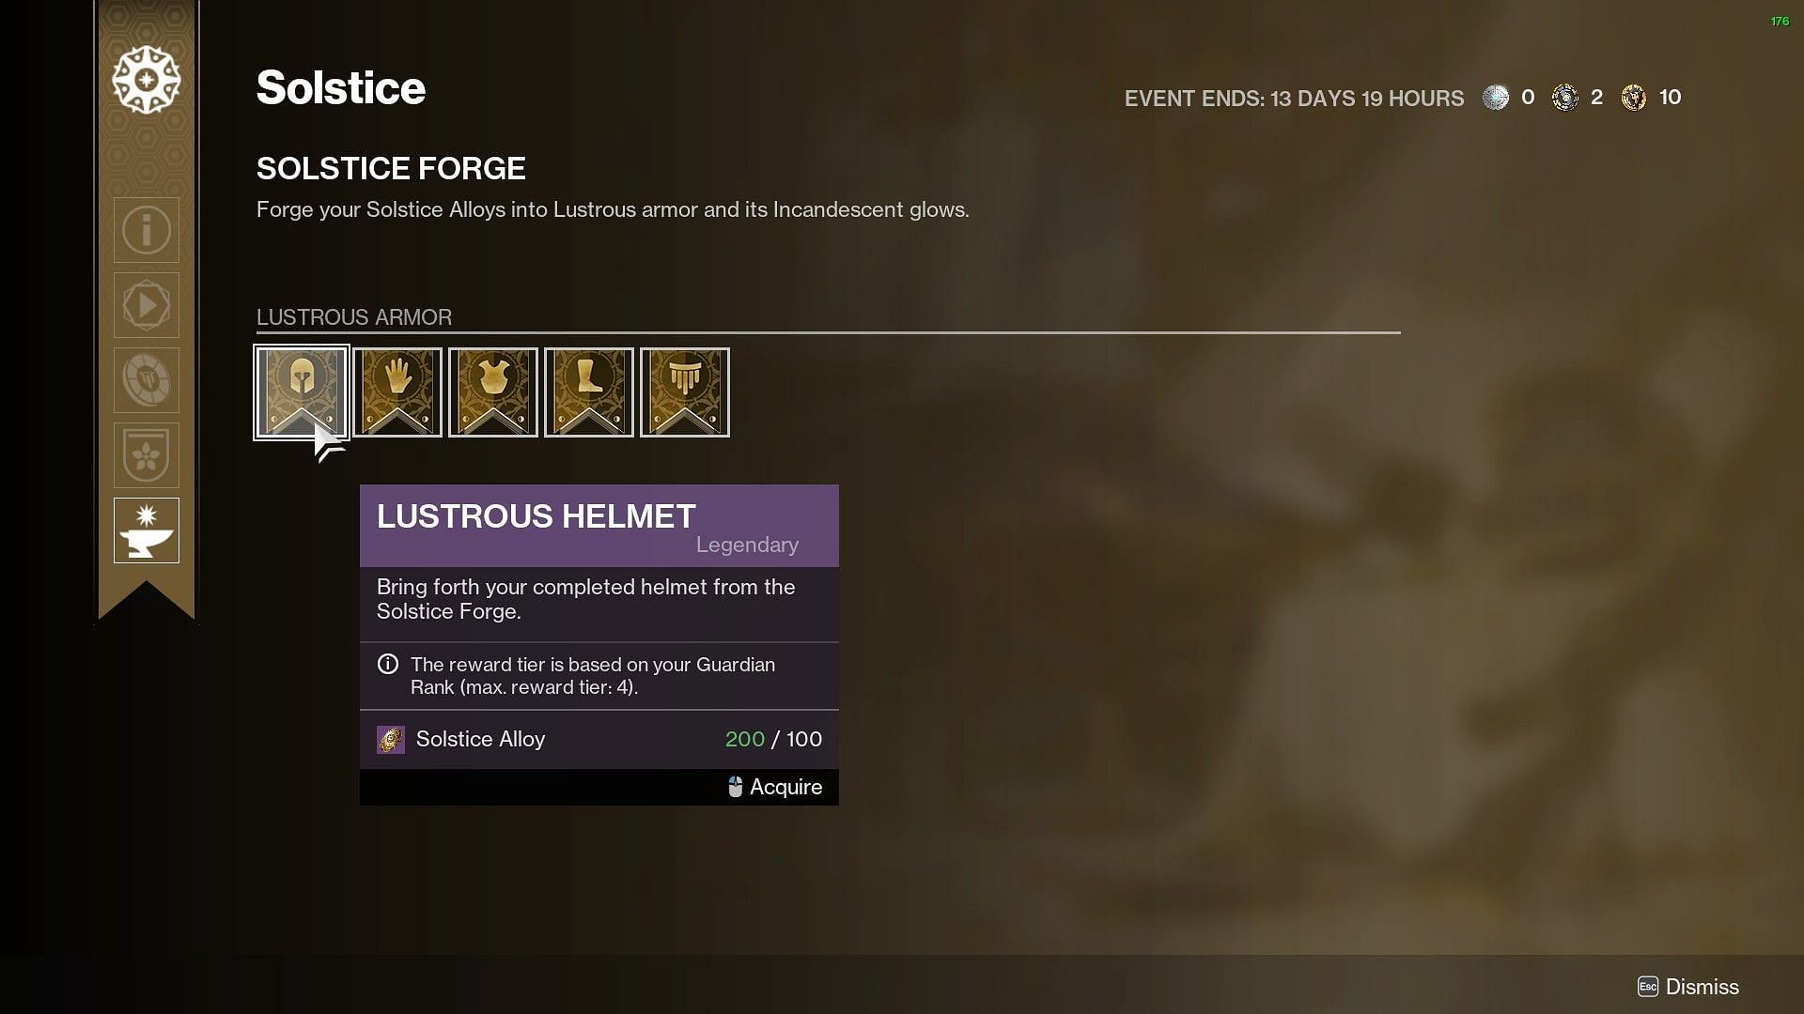Screen dimensions: 1804x1014
Task: Select the Lustrous gauntlets hand icon
Action: 397,392
